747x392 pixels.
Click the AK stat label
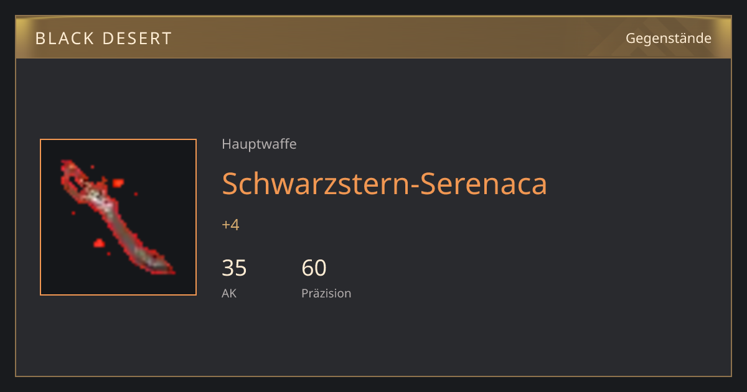point(229,293)
